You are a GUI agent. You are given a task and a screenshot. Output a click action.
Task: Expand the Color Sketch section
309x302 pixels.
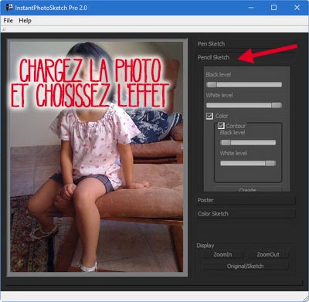(x=246, y=214)
